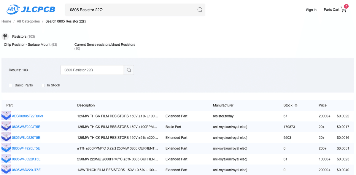Open the Parts Cart icon

coord(344,9)
